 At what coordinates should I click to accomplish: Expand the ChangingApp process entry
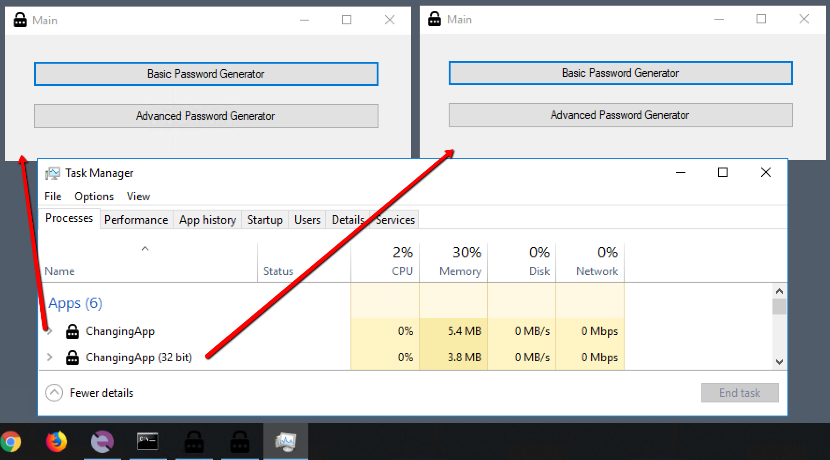point(50,331)
